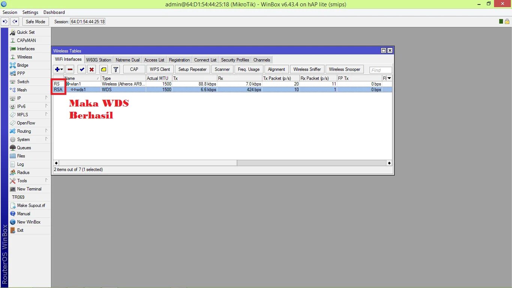Click the Make Supout.rif icon
512x288 pixels.
(x=13, y=205)
